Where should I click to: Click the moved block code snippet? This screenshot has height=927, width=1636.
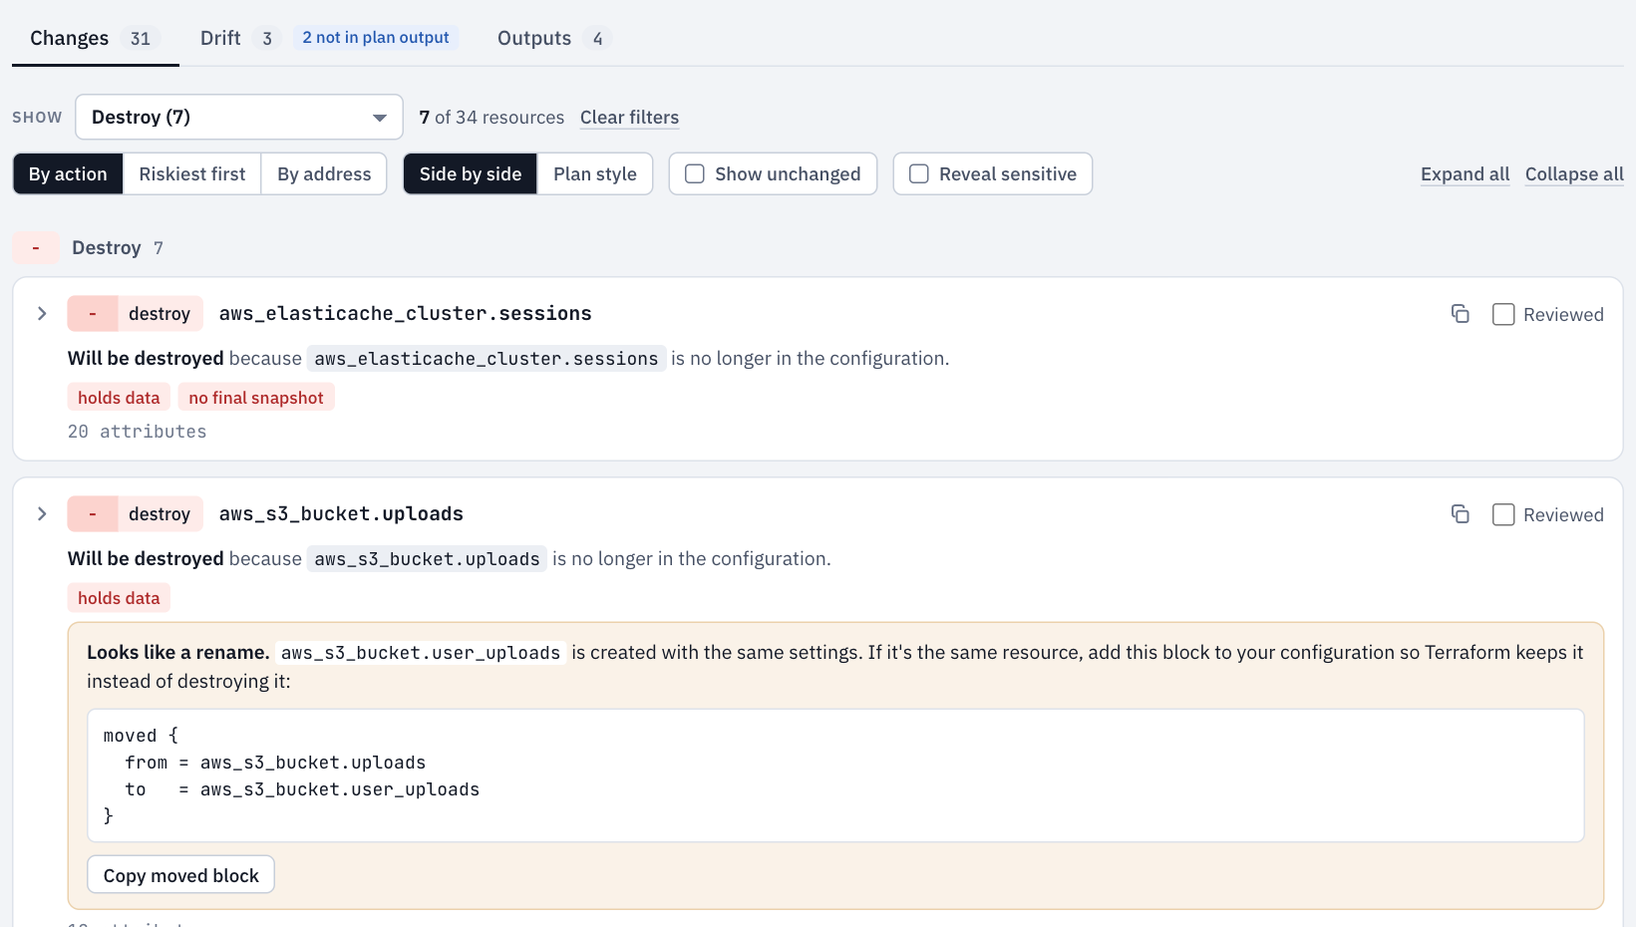tap(835, 775)
